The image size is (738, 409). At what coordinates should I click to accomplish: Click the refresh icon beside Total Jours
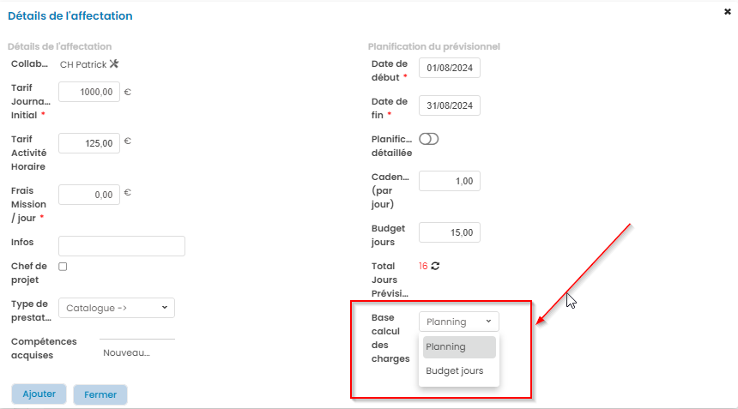[436, 266]
